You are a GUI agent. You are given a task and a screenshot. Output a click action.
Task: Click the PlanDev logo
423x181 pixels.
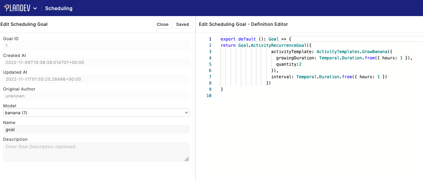tap(16, 8)
